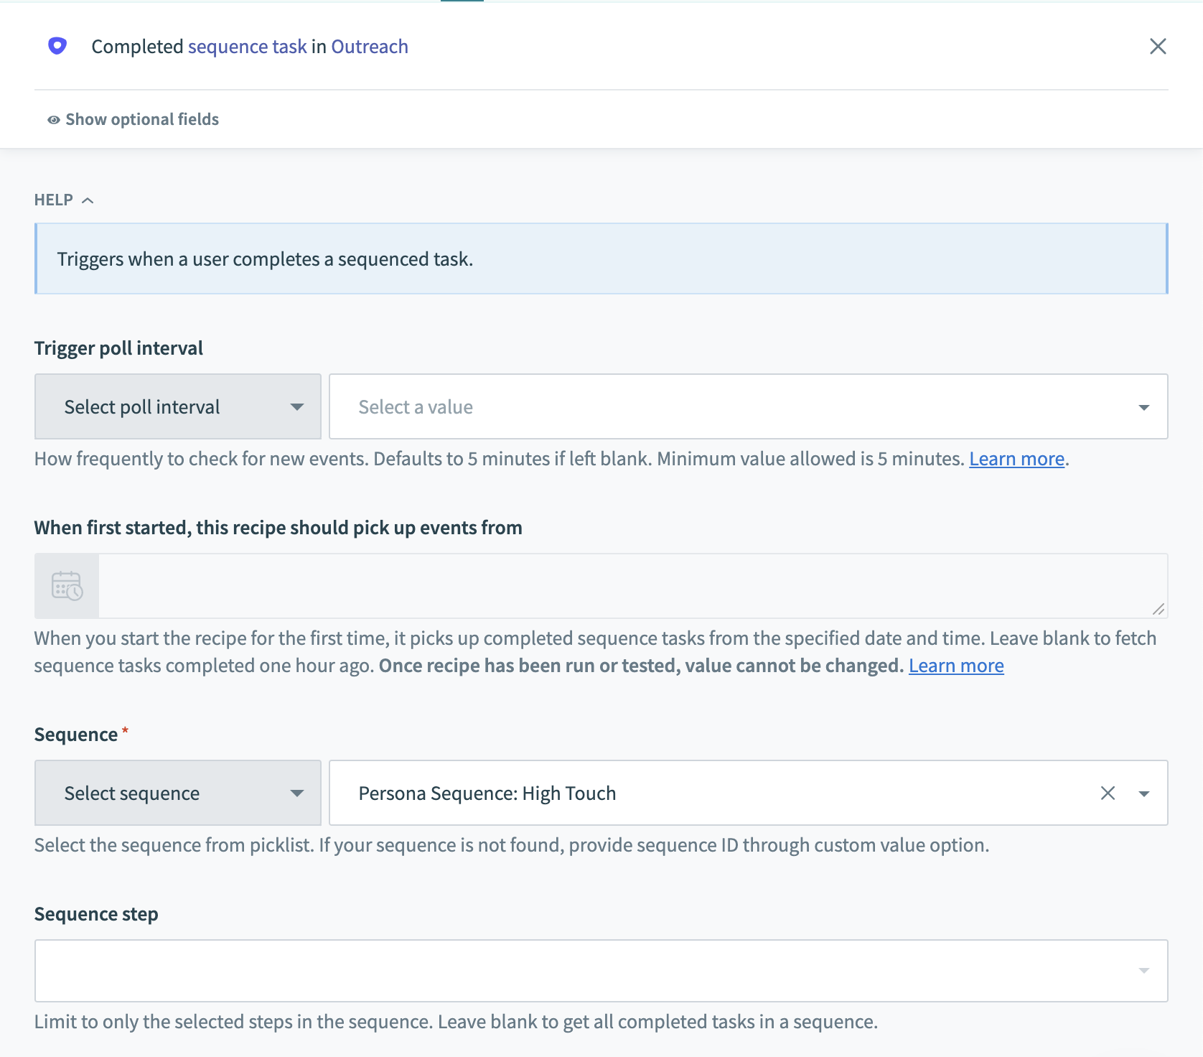Open Learn more link for poll interval
Viewport: 1203px width, 1057px height.
tap(1016, 459)
